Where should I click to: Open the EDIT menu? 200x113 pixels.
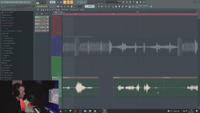(5, 2)
